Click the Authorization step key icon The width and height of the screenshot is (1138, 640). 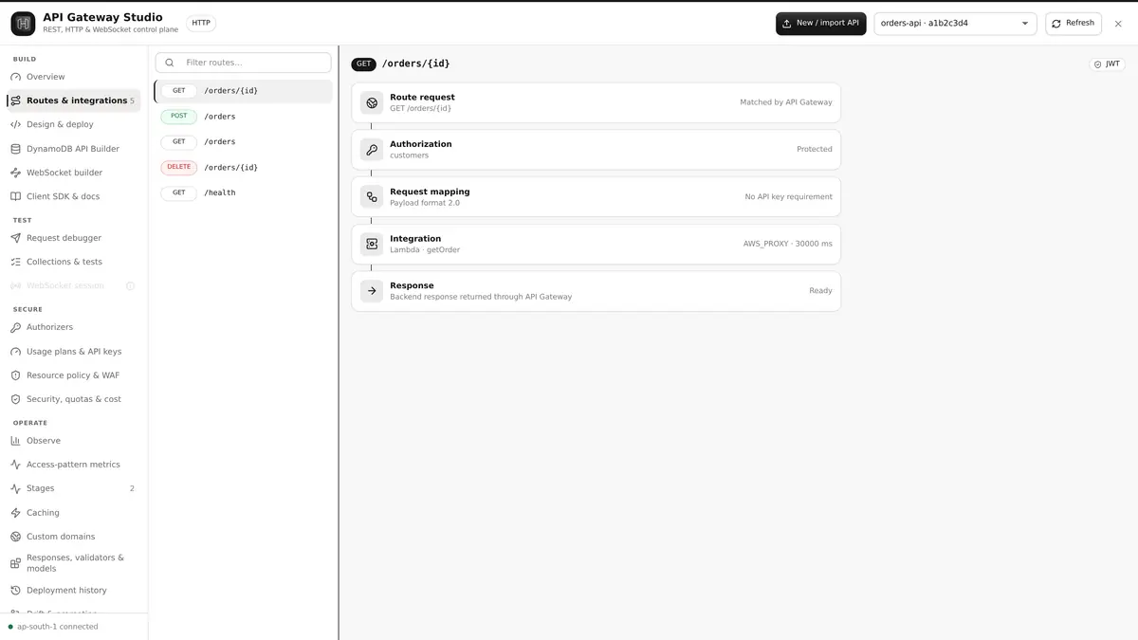[x=372, y=150]
